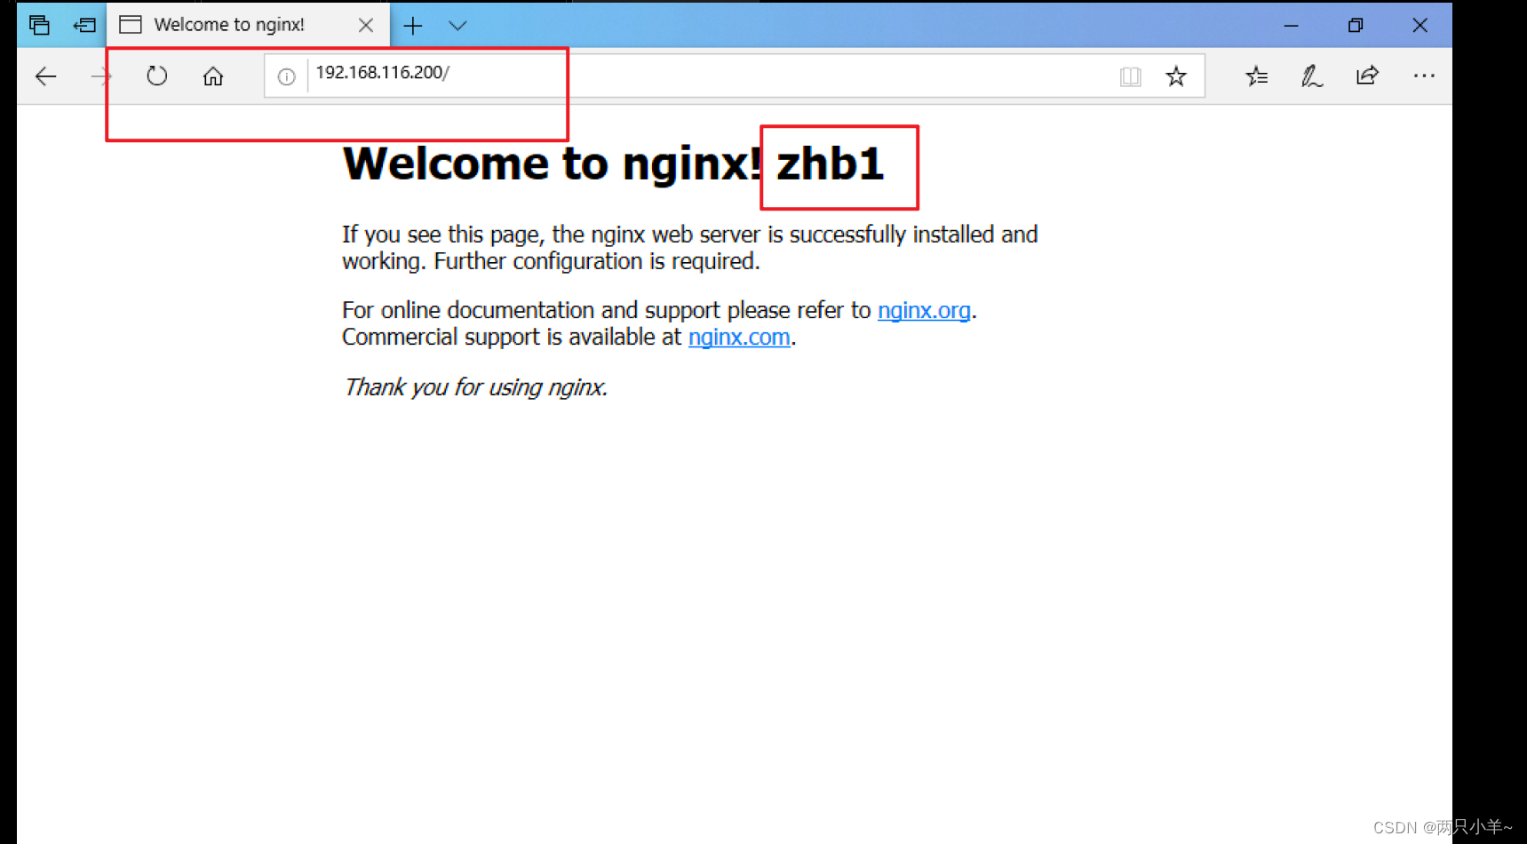The width and height of the screenshot is (1527, 844).
Task: Add this page to favorites star
Action: coord(1176,76)
